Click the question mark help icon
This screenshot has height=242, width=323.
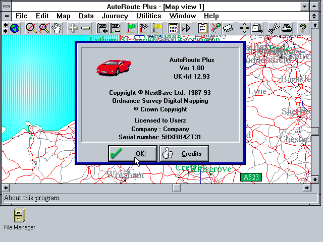pyautogui.click(x=303, y=28)
